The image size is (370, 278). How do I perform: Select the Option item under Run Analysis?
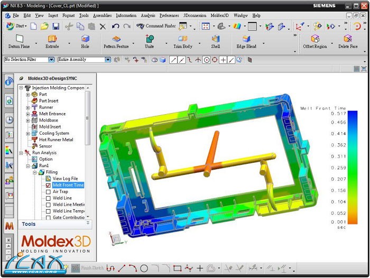[46, 159]
